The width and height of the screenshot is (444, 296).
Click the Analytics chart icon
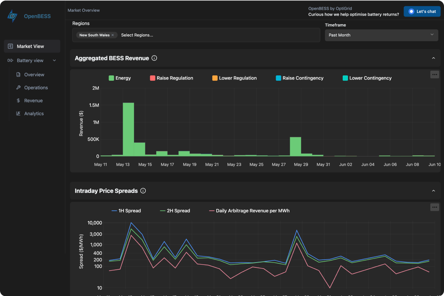[17, 113]
